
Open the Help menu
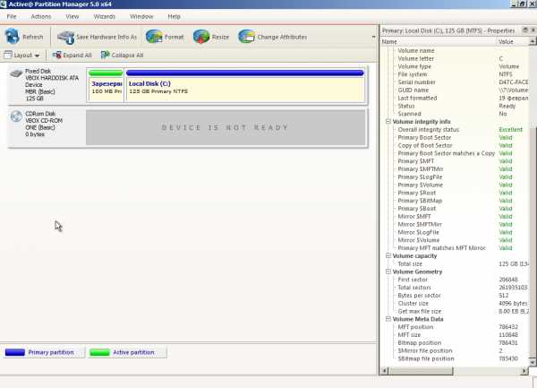click(x=174, y=16)
